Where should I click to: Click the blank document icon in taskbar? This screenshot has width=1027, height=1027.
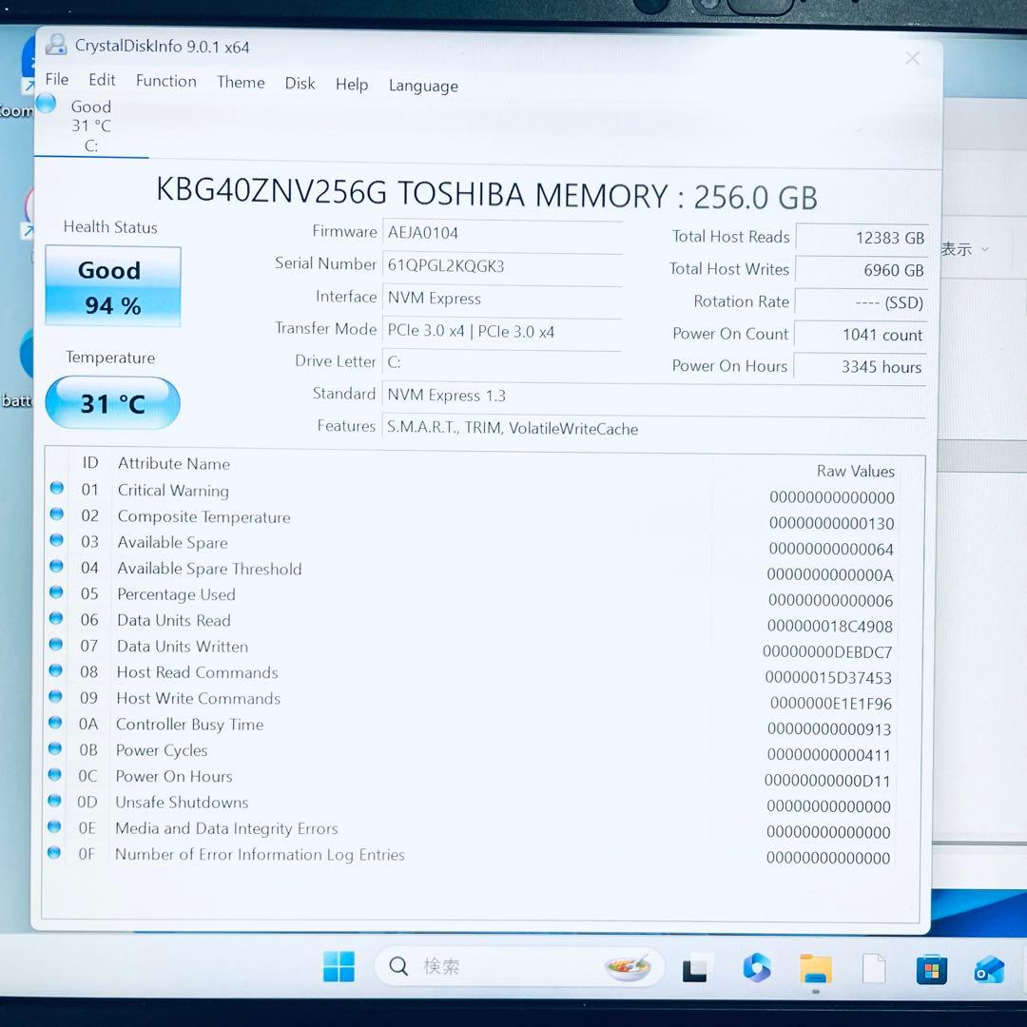tap(873, 968)
